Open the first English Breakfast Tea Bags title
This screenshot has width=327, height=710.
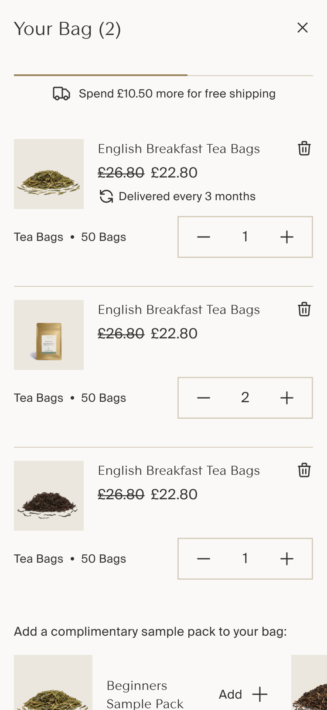(179, 149)
